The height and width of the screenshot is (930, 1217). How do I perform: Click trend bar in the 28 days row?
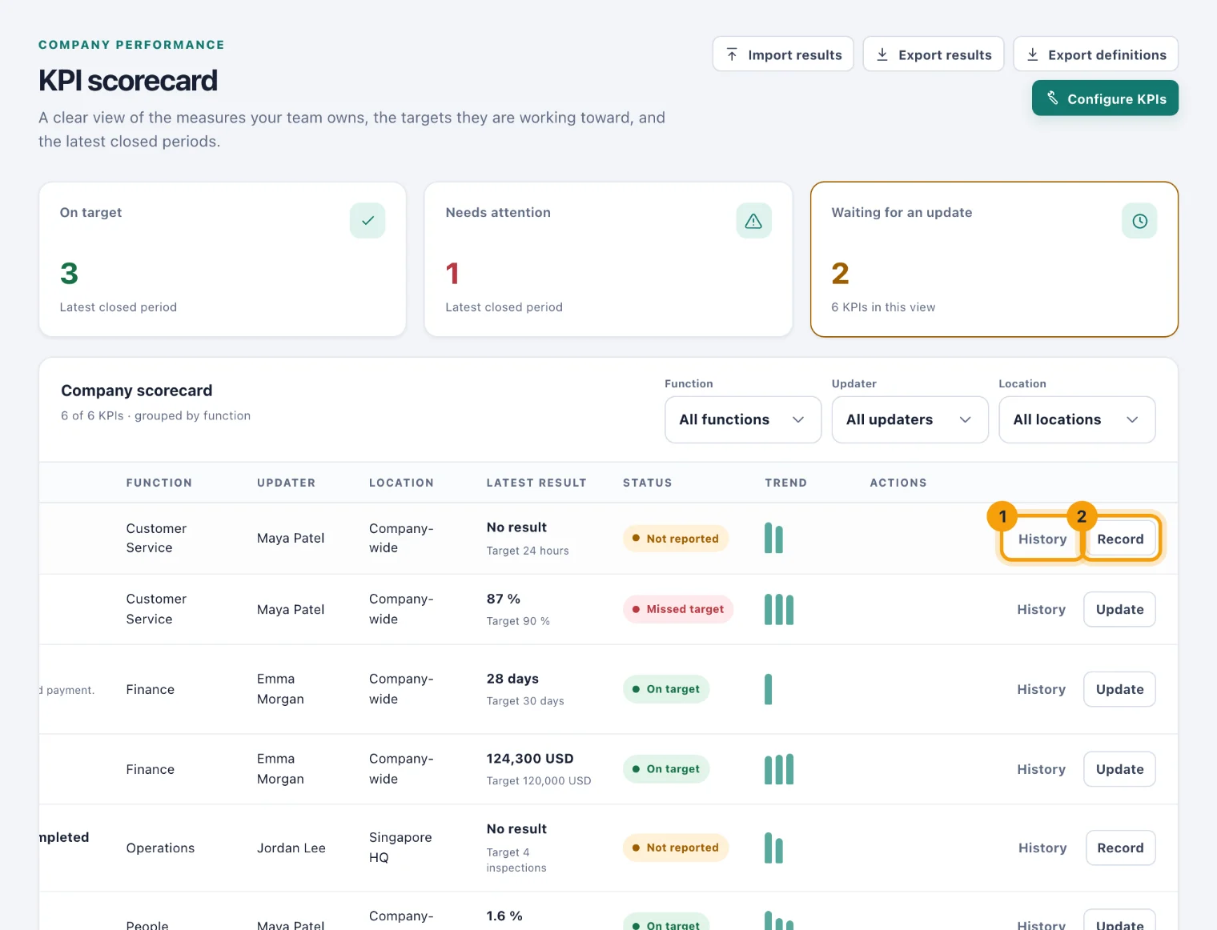coord(769,689)
